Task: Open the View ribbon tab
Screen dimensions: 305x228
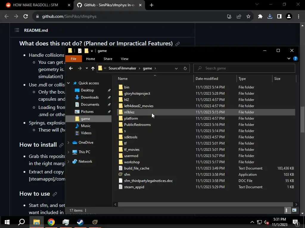Action: pos(125,59)
